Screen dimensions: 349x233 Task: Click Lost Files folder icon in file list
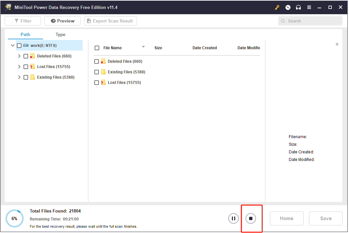tap(103, 83)
